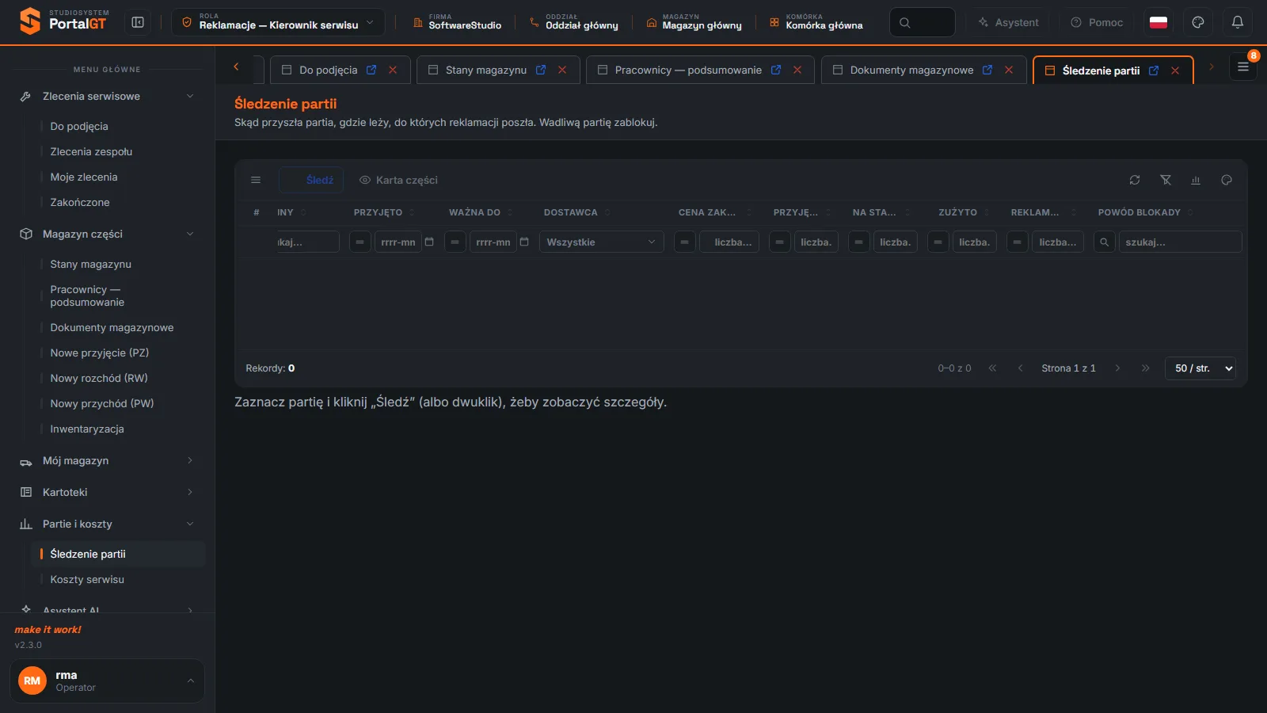Screen dimensions: 1267x713
Task: Open notifications bell
Action: 1238,22
